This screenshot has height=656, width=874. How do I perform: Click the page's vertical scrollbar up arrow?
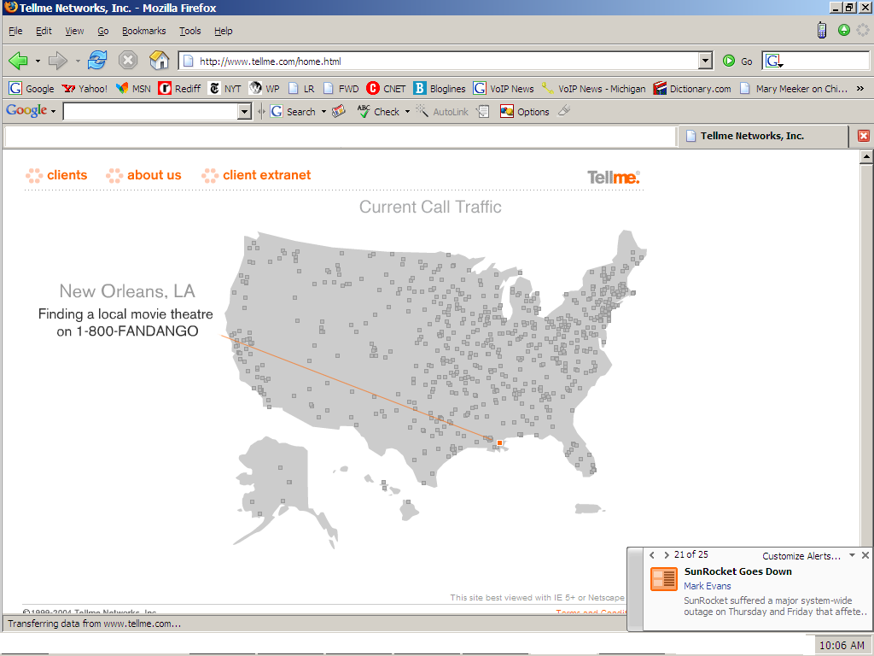866,156
